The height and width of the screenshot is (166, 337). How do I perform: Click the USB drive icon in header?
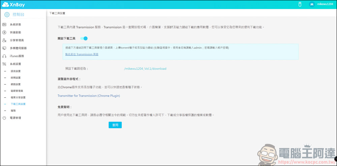(x=299, y=4)
